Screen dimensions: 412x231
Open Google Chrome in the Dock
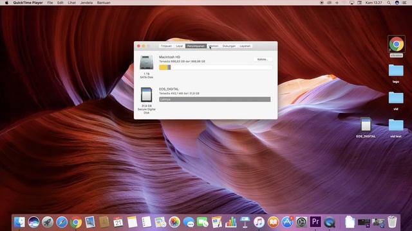76,222
